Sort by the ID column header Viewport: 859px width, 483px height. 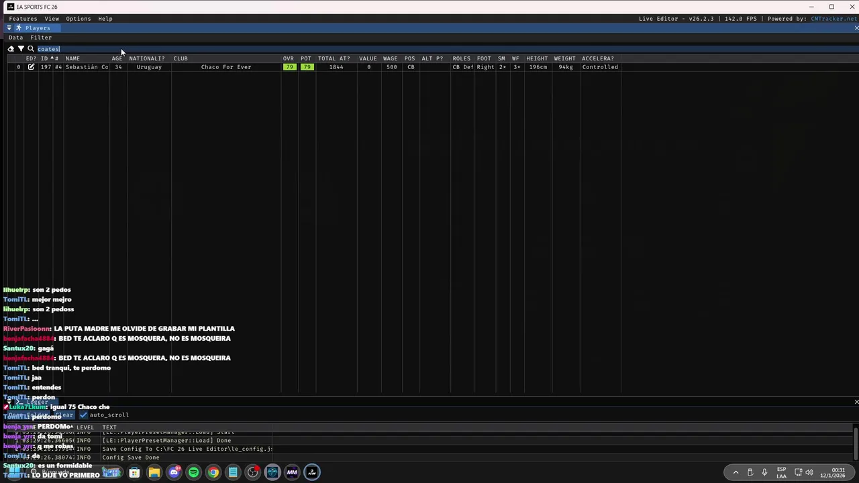pyautogui.click(x=44, y=58)
